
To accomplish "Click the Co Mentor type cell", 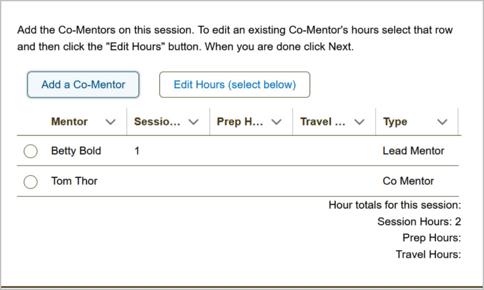I will pos(408,181).
